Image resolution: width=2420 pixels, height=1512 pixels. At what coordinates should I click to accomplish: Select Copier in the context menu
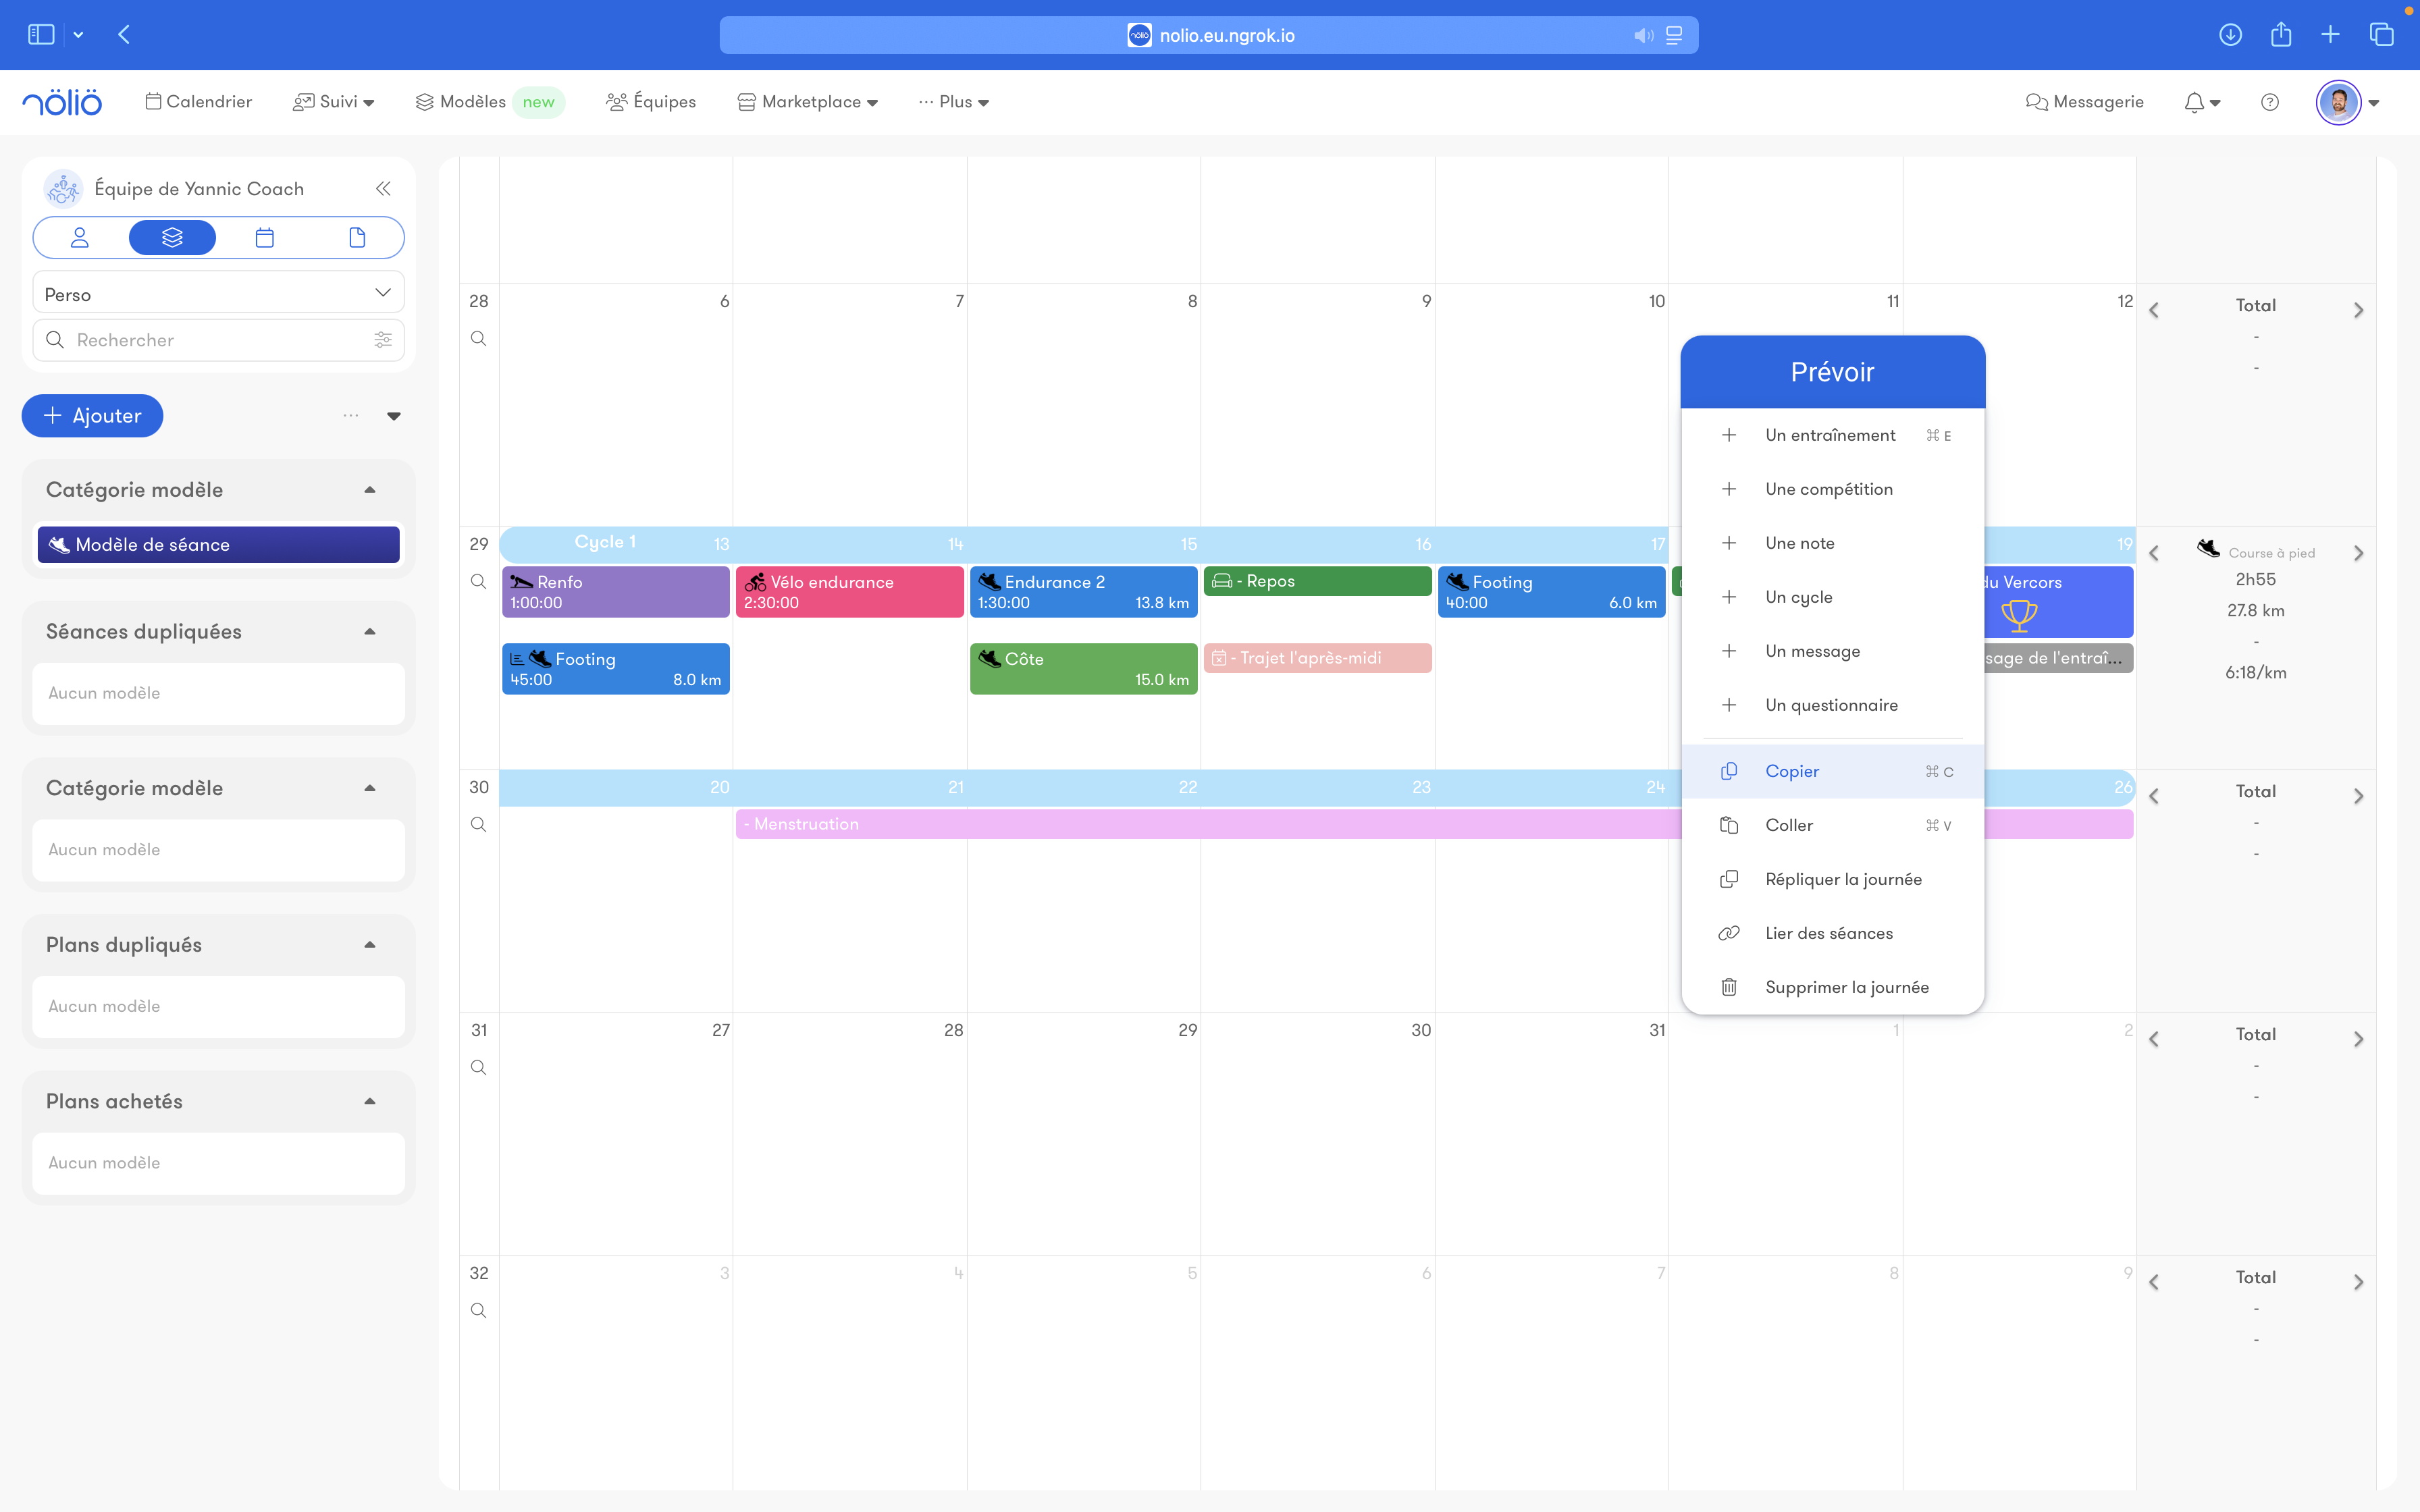coord(1792,771)
